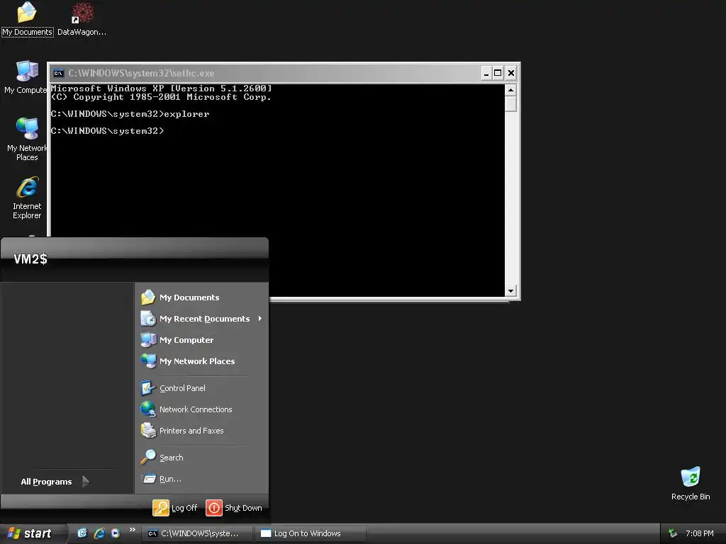The height and width of the screenshot is (544, 726).
Task: Switch to the C:\WINDOWS\syste... taskbar button
Action: pos(196,534)
